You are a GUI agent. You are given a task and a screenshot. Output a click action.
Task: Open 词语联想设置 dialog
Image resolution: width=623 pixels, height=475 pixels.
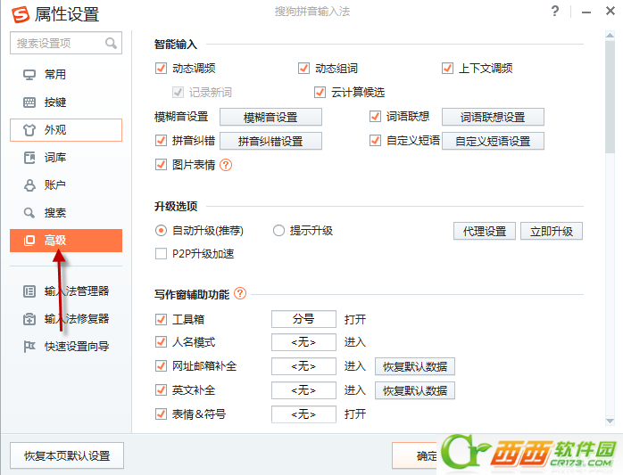[493, 117]
